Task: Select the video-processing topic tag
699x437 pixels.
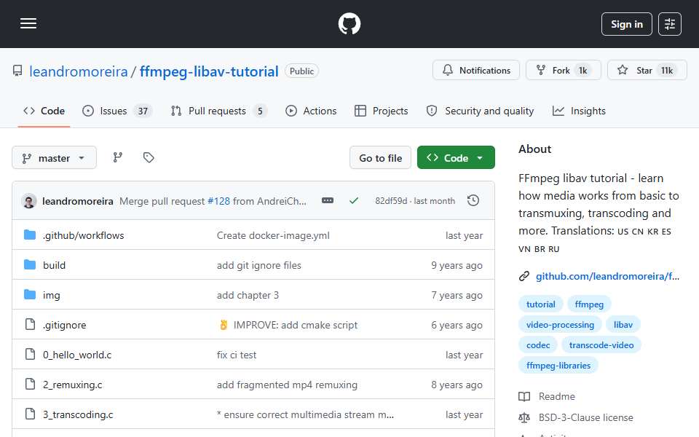Action: click(560, 325)
